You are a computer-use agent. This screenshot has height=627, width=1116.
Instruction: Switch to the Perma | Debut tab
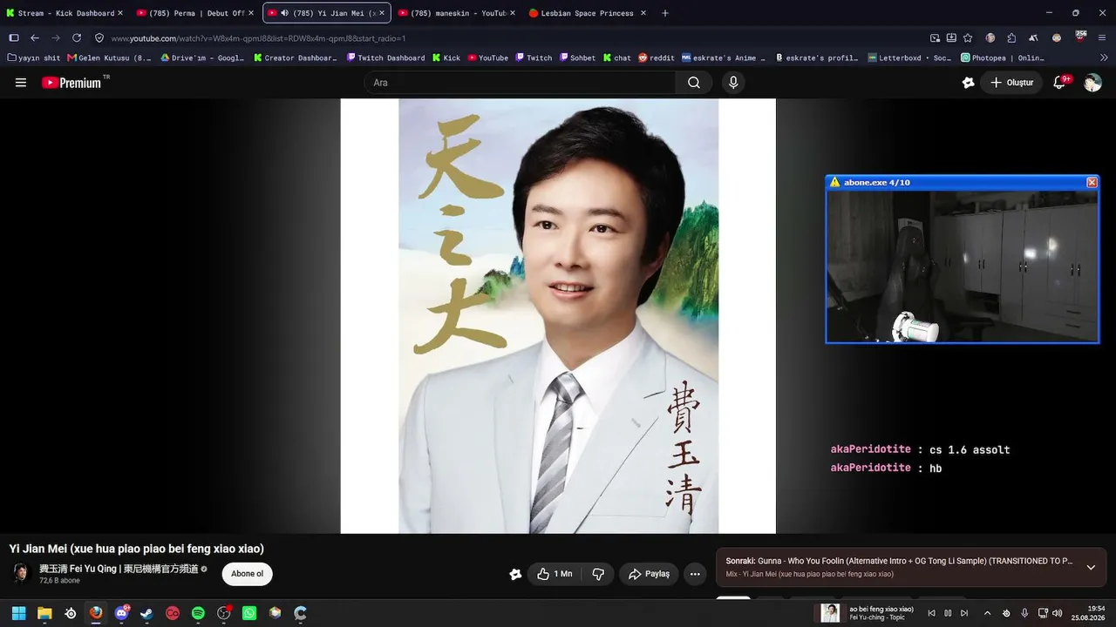point(195,13)
